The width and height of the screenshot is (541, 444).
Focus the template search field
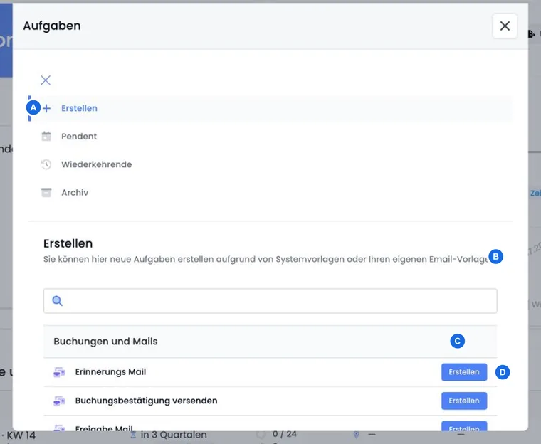[270, 301]
